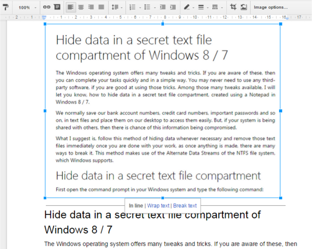This screenshot has width=312, height=249.
Task: Insert a link with the chain icon
Action: click(x=47, y=7)
